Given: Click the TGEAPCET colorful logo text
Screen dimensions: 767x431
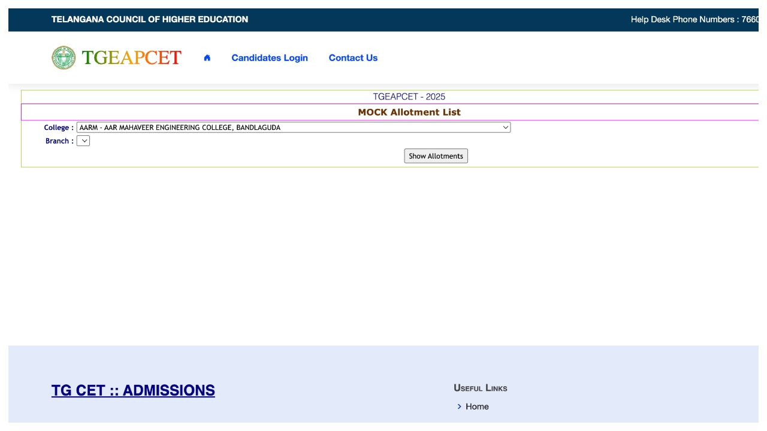Looking at the screenshot, I should click(x=131, y=57).
